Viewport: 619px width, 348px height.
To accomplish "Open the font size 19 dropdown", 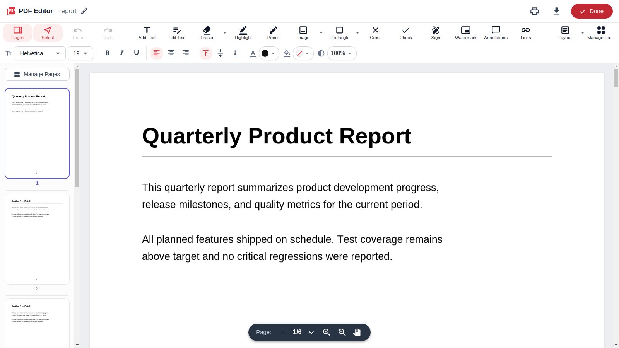I will [x=80, y=53].
